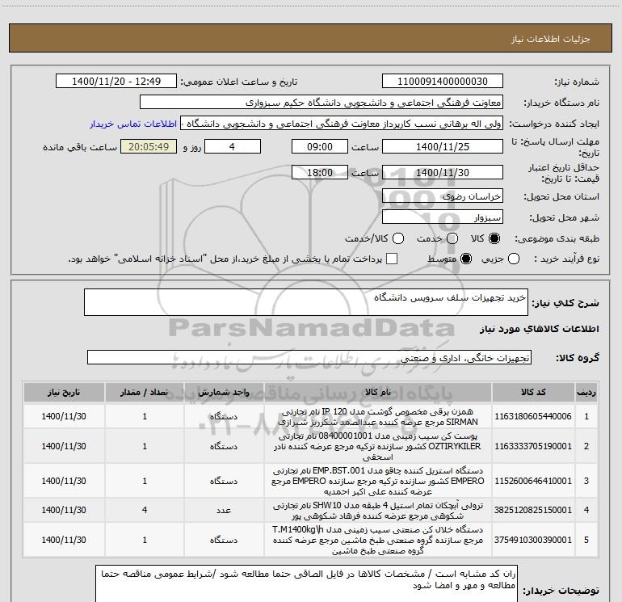Viewport: 622px width, 602px height.
Task: Click the SIRMAN meat mixer item name
Action: tap(378, 416)
